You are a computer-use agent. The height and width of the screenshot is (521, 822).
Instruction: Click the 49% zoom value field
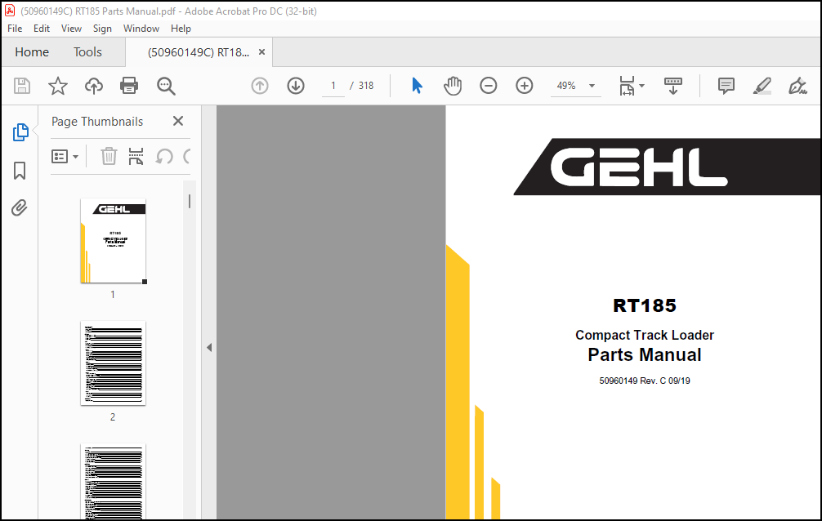click(566, 86)
